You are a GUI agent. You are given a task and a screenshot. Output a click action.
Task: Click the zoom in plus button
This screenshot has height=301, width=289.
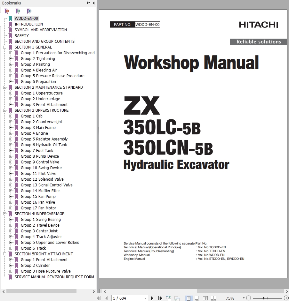point(286,298)
